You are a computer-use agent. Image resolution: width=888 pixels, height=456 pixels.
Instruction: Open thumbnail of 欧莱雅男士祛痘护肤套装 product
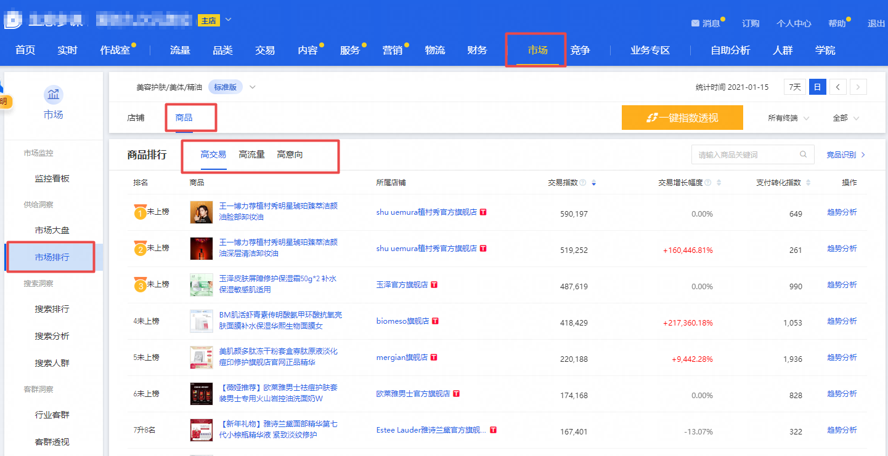tap(202, 394)
